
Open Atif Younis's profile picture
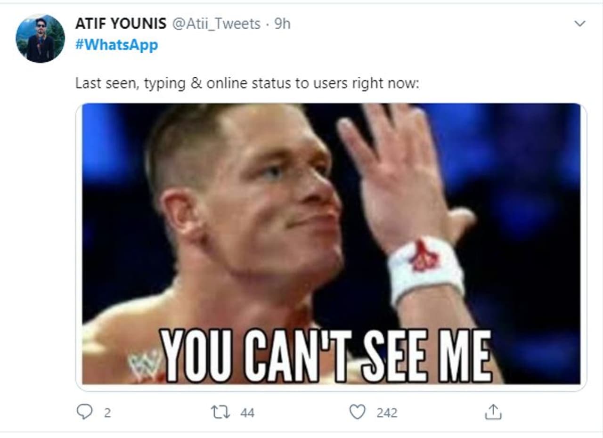click(x=40, y=38)
